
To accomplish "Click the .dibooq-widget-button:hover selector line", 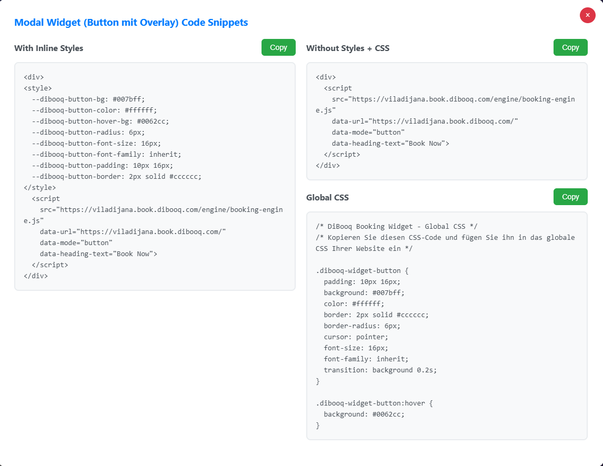I will coord(374,403).
